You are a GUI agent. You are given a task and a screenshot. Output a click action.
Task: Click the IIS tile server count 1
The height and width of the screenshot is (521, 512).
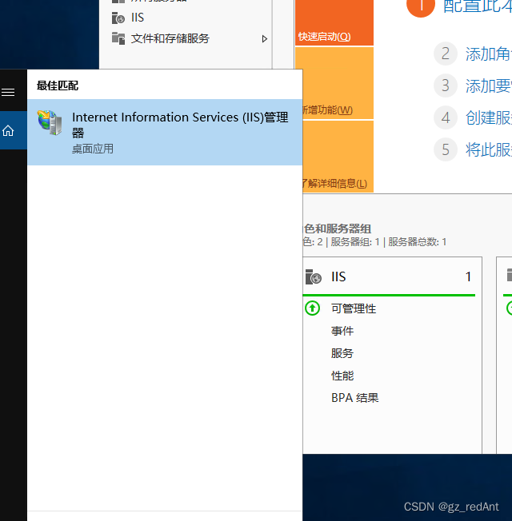tap(469, 276)
